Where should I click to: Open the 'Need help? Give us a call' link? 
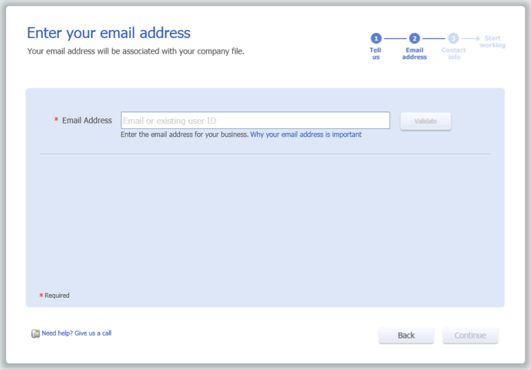[77, 333]
